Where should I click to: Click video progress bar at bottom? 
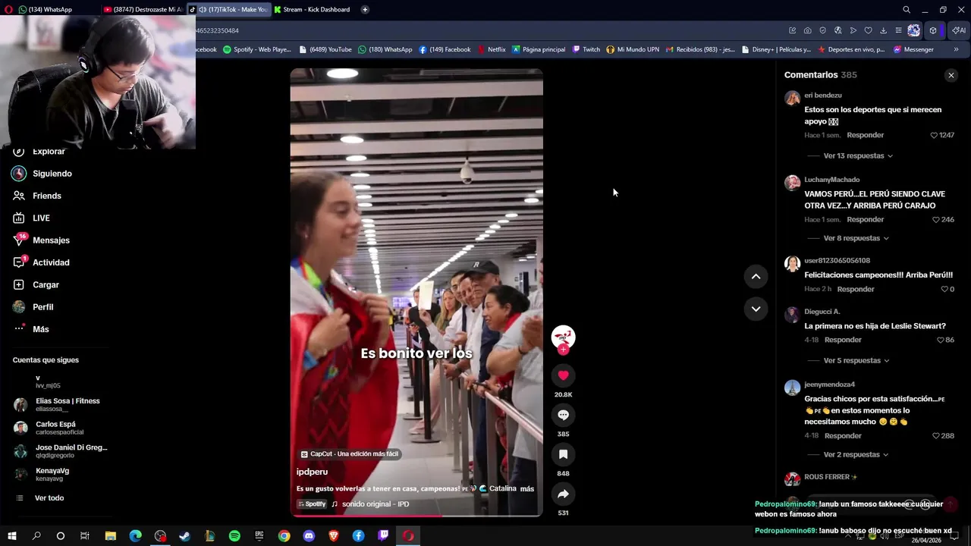tap(416, 516)
